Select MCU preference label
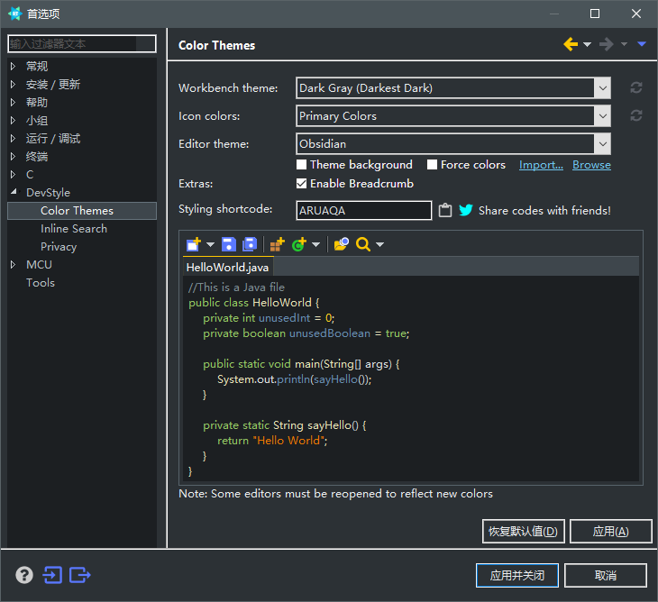 39,265
